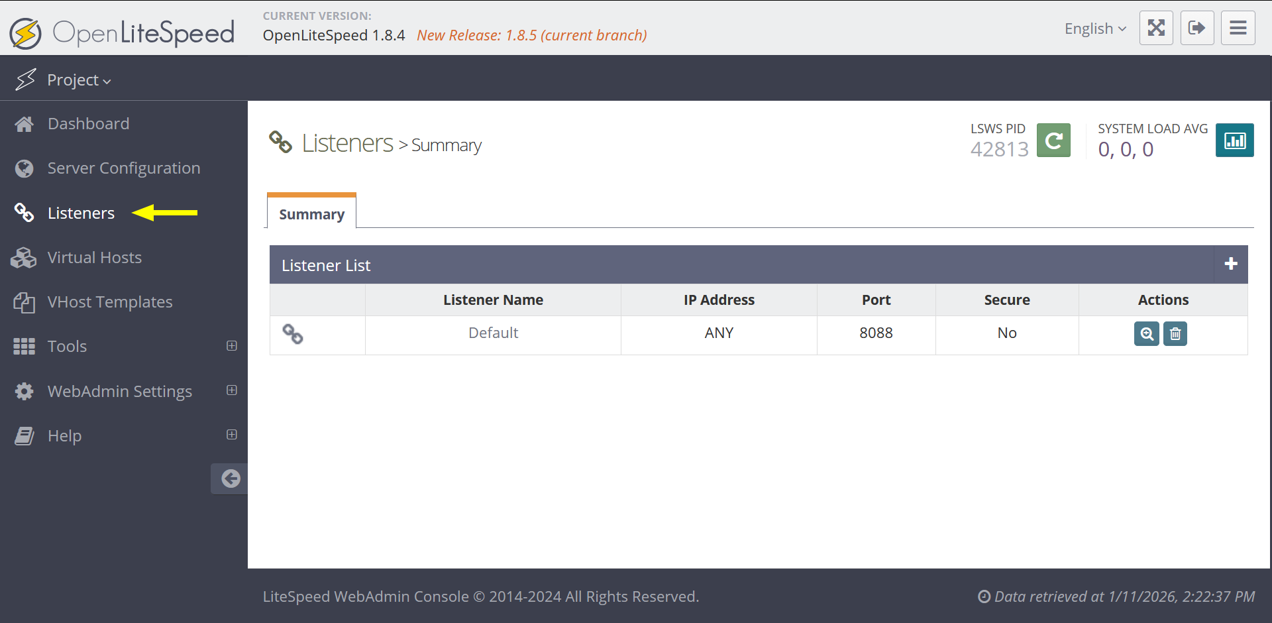Expand the Project dropdown
This screenshot has height=623, width=1272.
tap(78, 80)
